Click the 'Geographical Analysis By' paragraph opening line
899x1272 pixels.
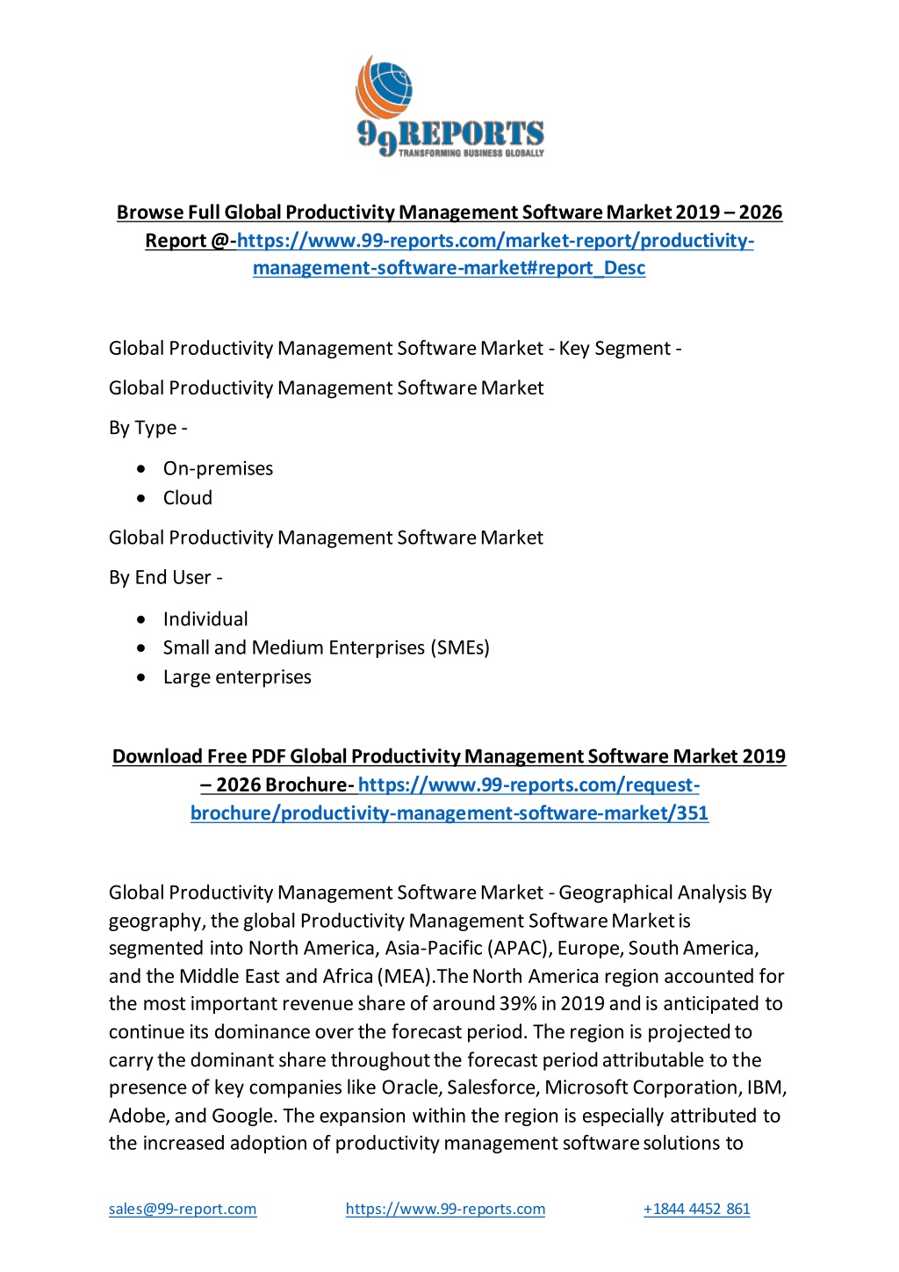441,893
